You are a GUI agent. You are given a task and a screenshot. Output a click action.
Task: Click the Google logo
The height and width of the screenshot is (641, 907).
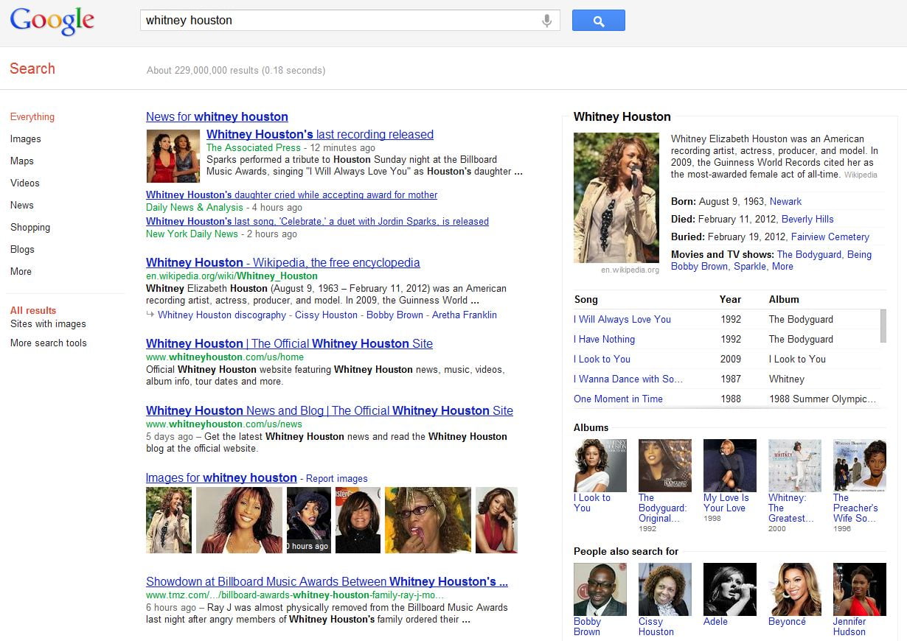[52, 21]
